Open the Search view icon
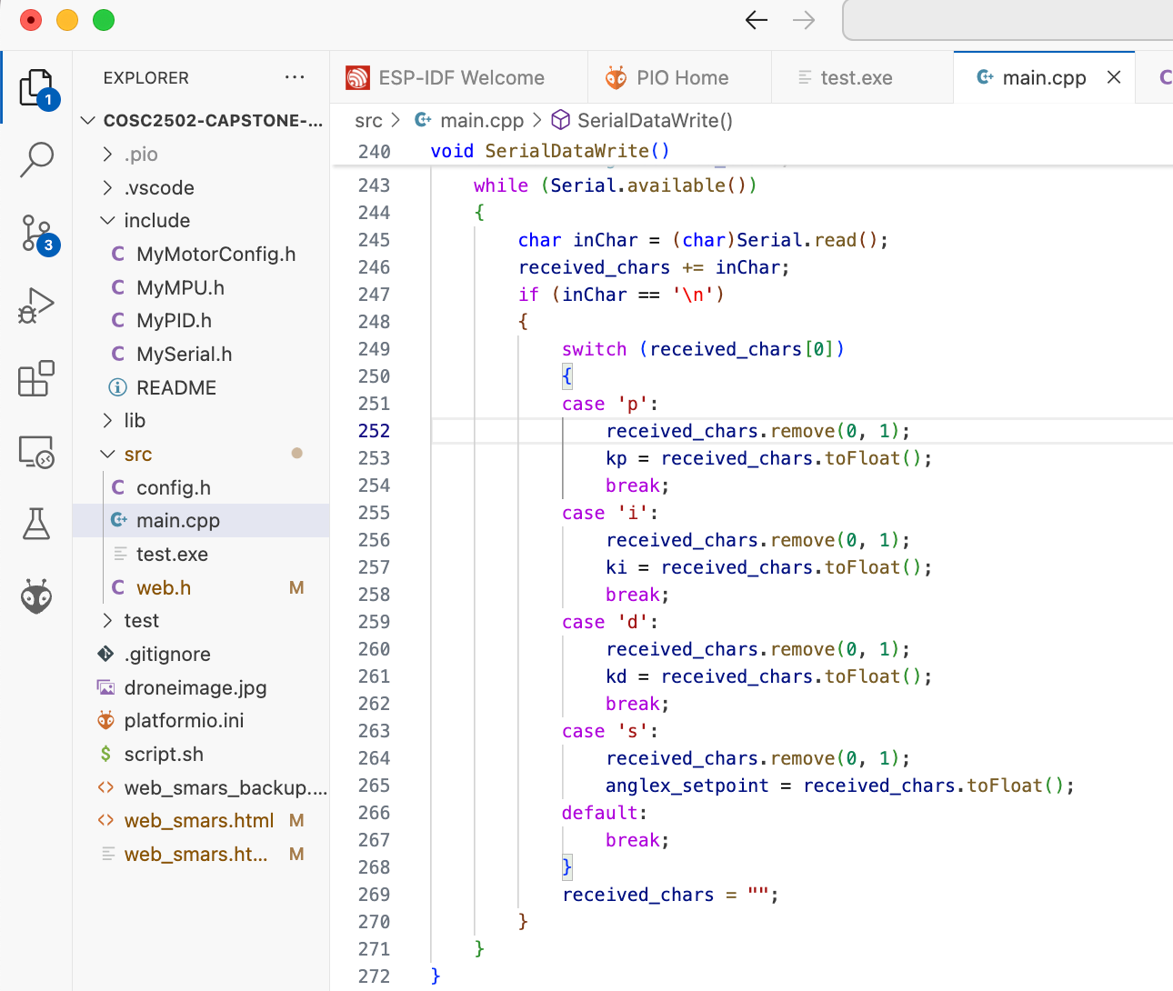 [x=36, y=159]
